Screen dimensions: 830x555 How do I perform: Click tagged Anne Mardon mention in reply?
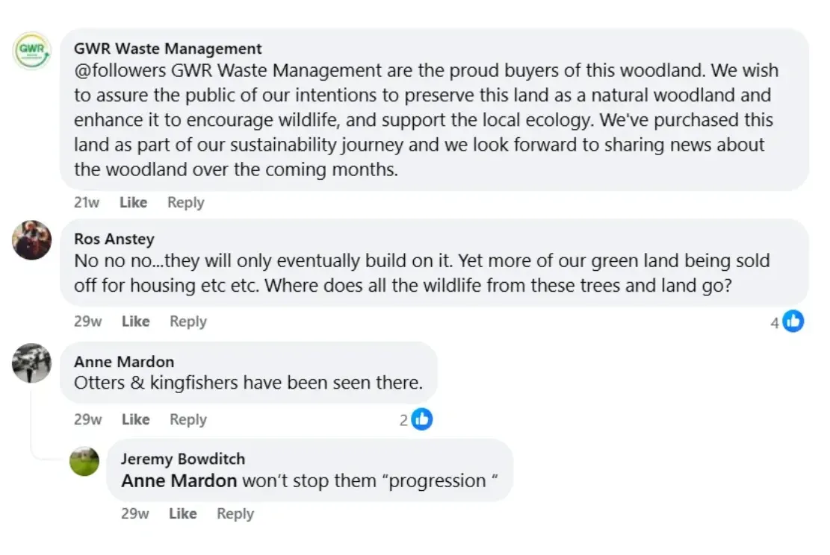click(x=179, y=481)
